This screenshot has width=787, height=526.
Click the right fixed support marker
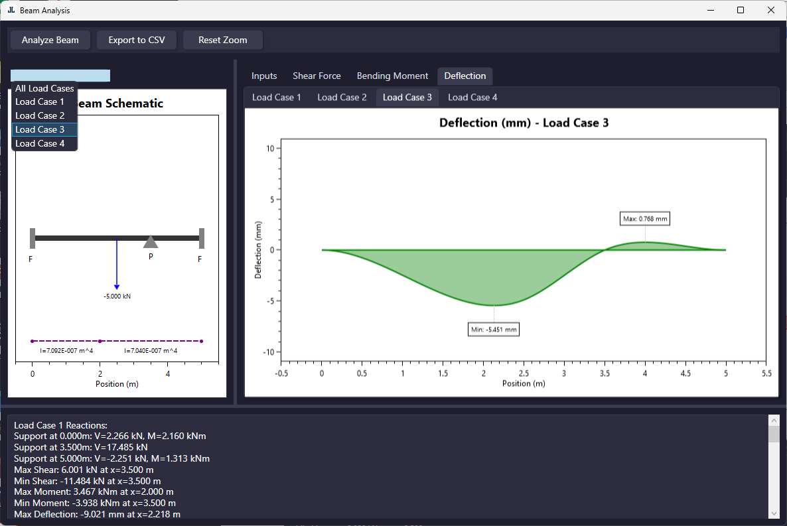click(201, 238)
